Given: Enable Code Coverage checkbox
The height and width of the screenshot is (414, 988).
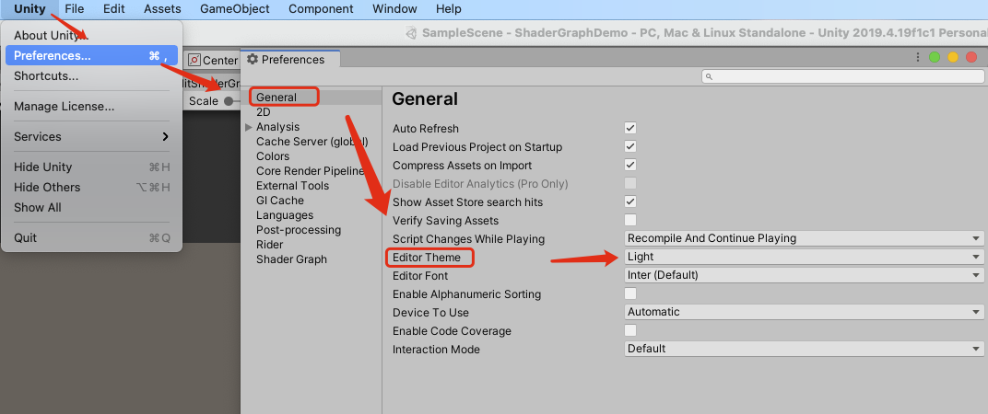Looking at the screenshot, I should (630, 330).
